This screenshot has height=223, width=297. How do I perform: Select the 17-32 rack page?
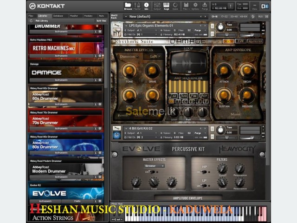point(224,17)
